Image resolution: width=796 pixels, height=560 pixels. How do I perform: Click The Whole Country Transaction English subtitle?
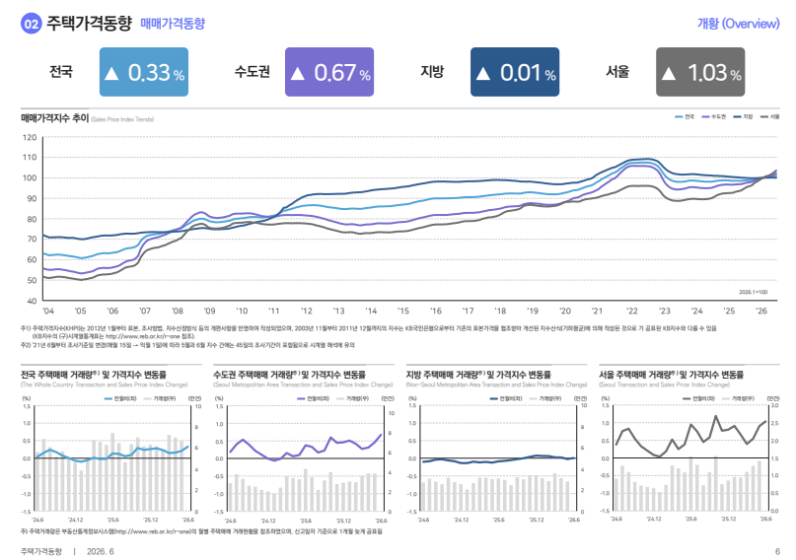pos(105,385)
